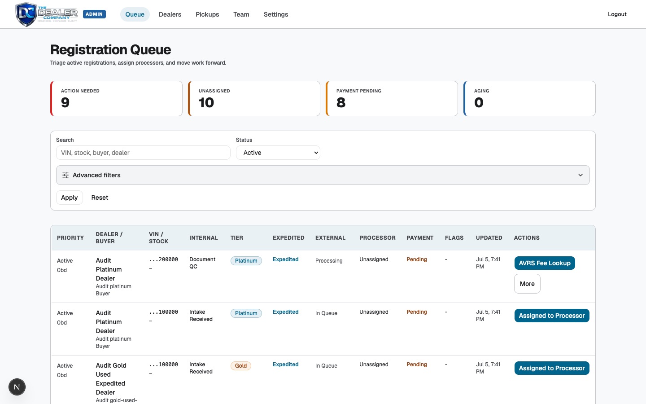
Task: Open the Next.js dev tools badge
Action: (x=17, y=387)
